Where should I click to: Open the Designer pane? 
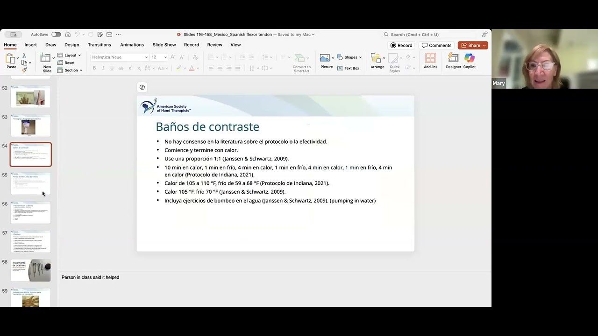pos(453,60)
